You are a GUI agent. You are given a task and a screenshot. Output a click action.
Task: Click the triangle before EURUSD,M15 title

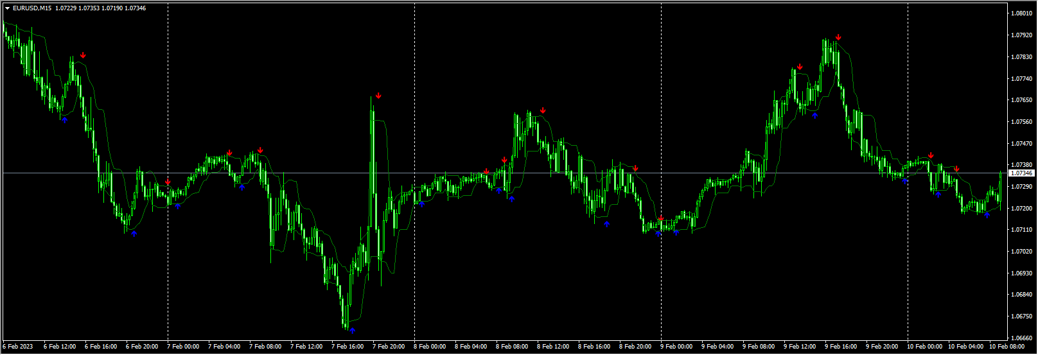pos(8,8)
